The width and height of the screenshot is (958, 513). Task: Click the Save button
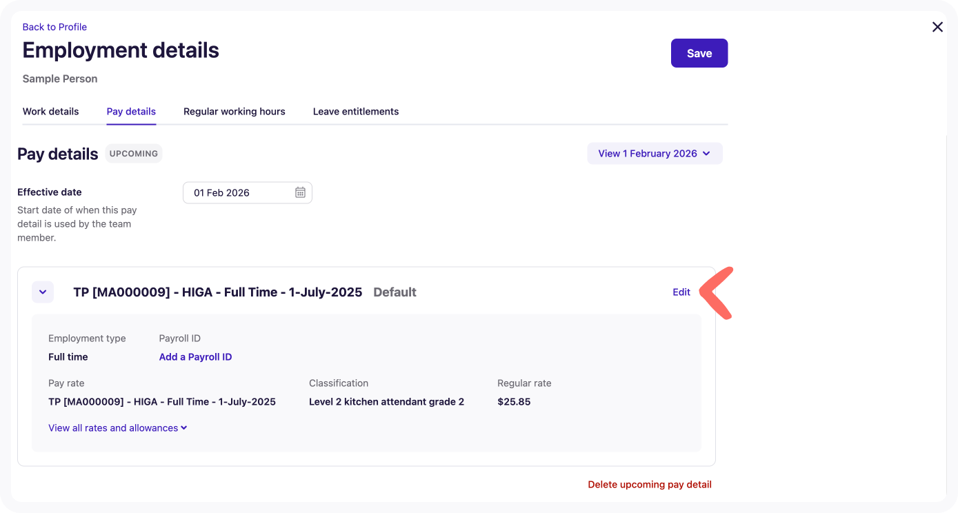pyautogui.click(x=699, y=53)
